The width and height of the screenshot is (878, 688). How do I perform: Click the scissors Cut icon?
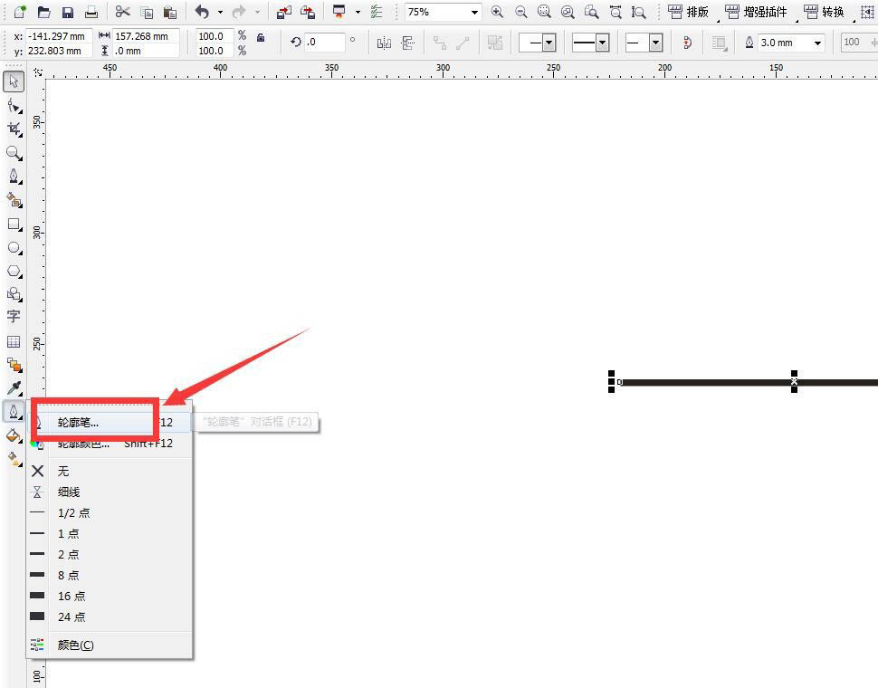pos(122,12)
